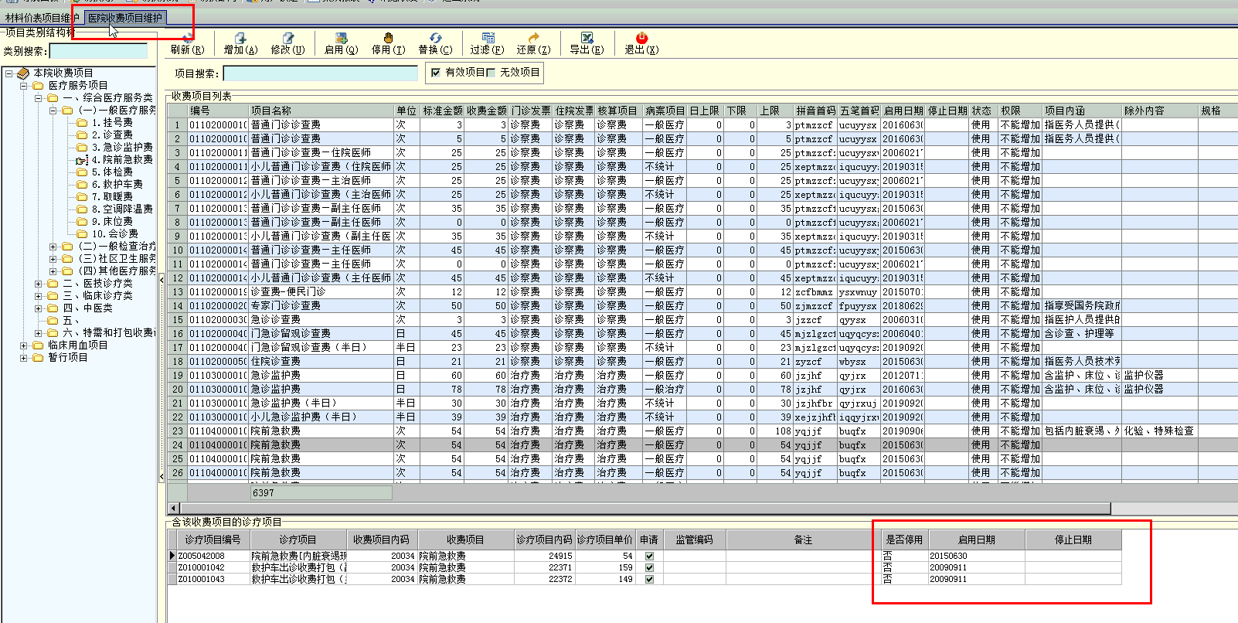
Task: Collapse the 本院收费项目 root node
Action: 9,73
